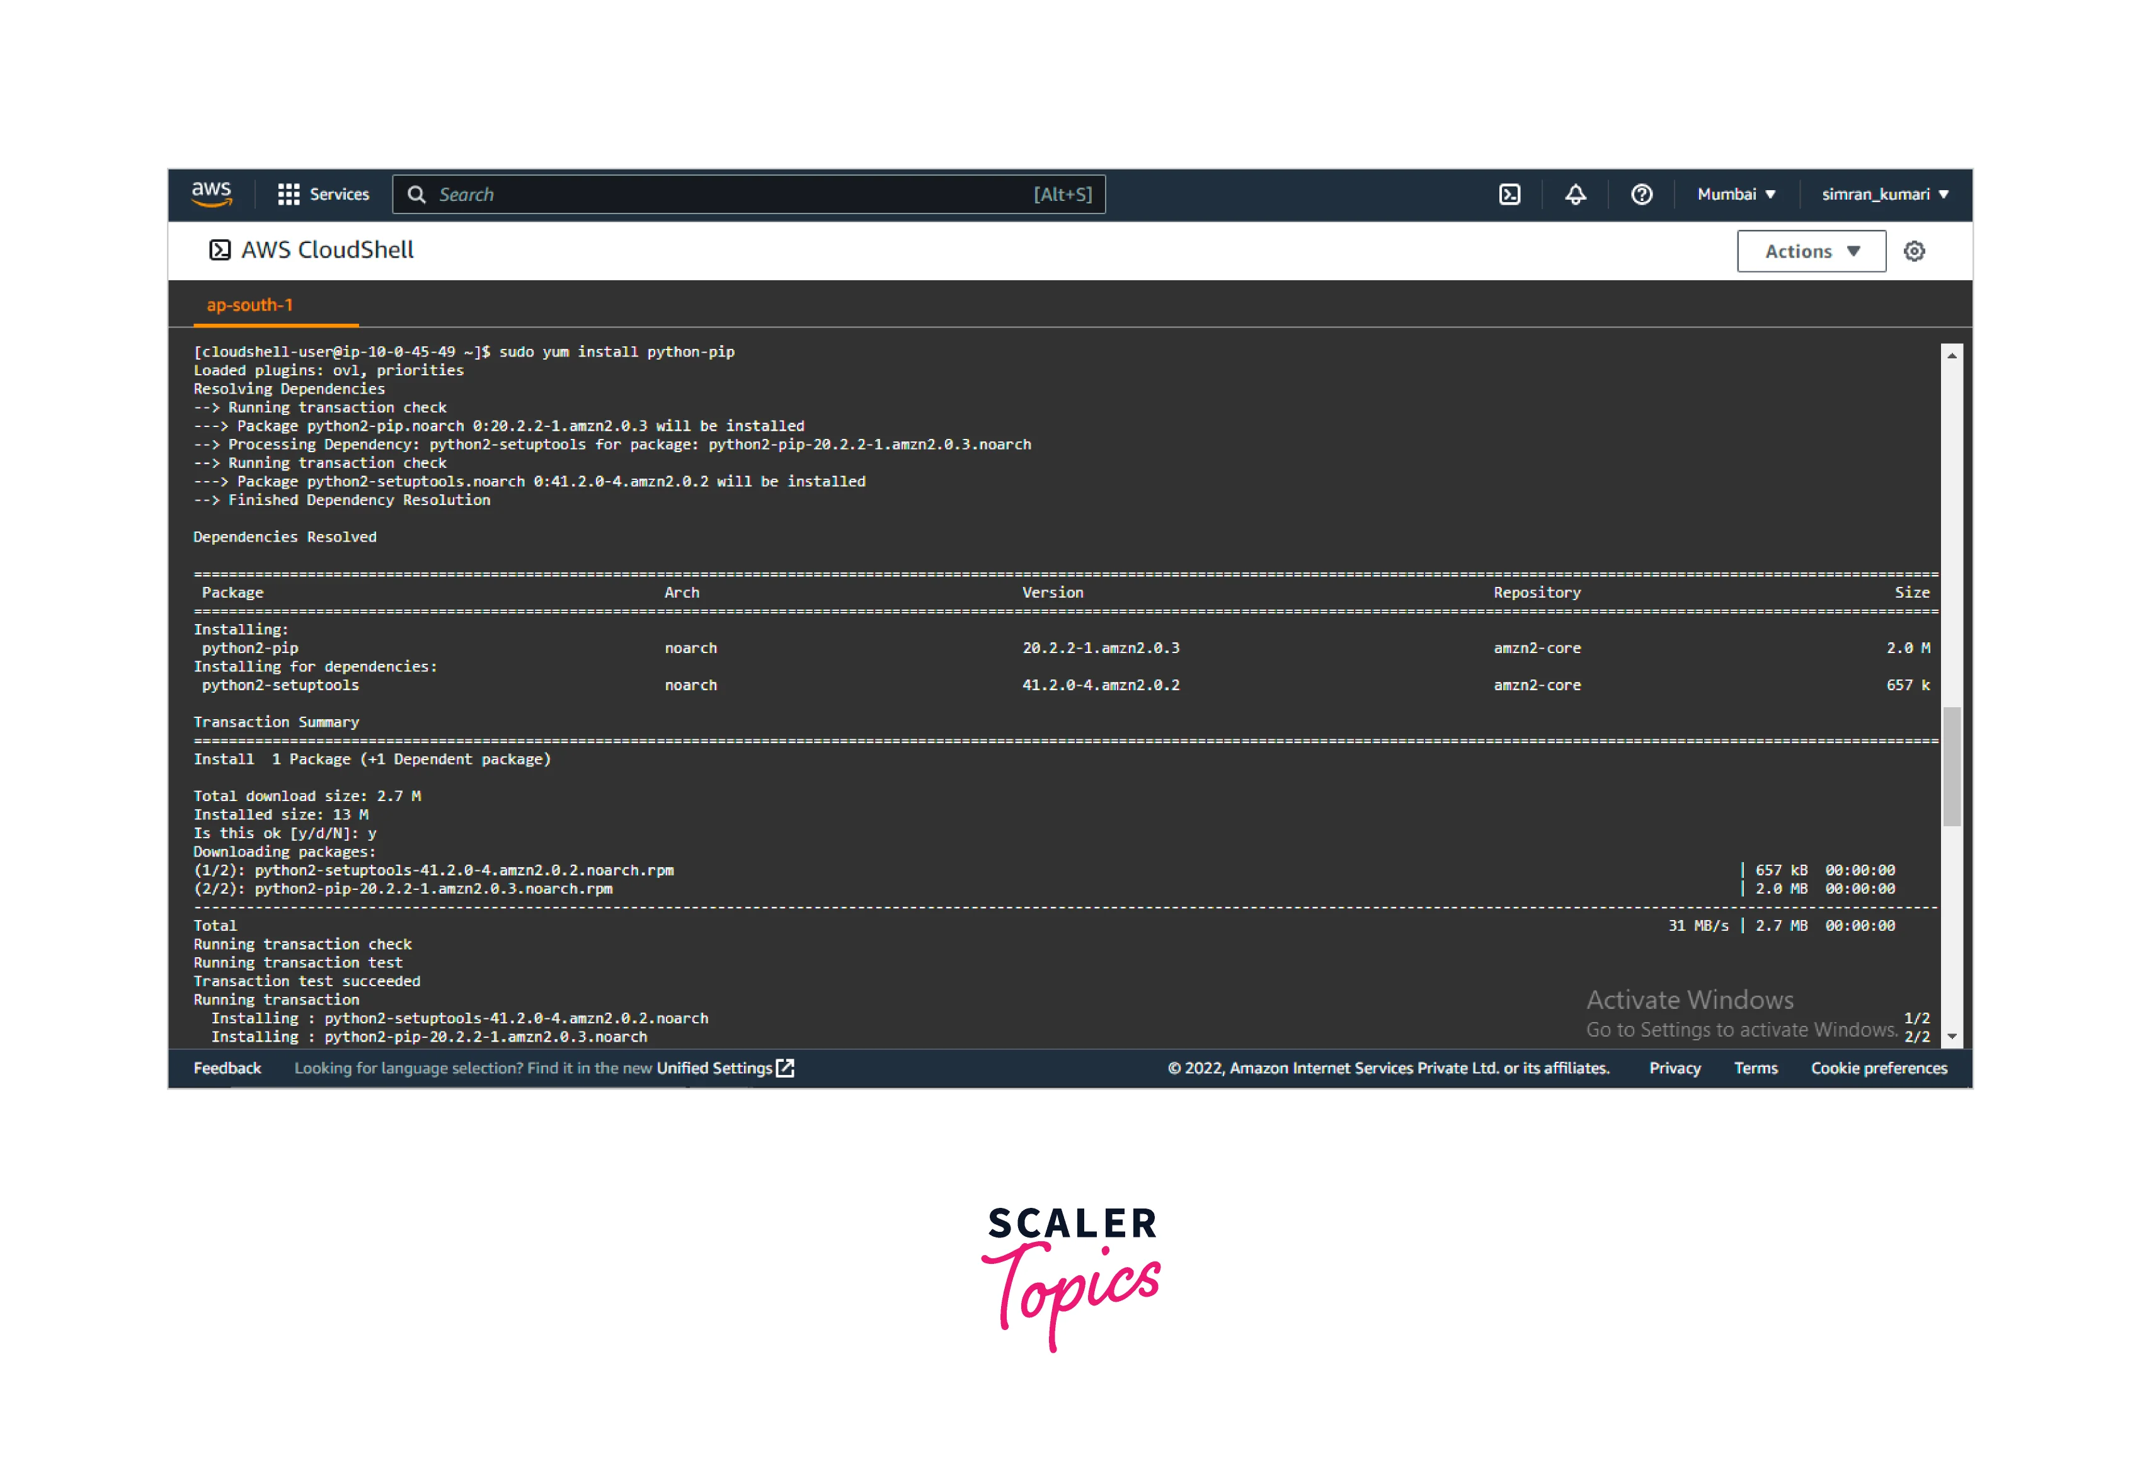Click the Terms link
Screen dimensions: 2142x1473
(x=1755, y=1068)
